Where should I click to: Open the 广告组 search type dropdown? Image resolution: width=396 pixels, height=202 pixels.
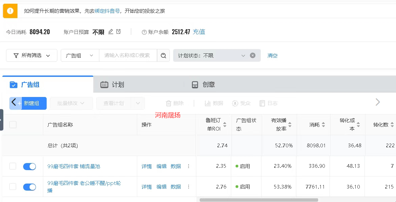coord(80,55)
